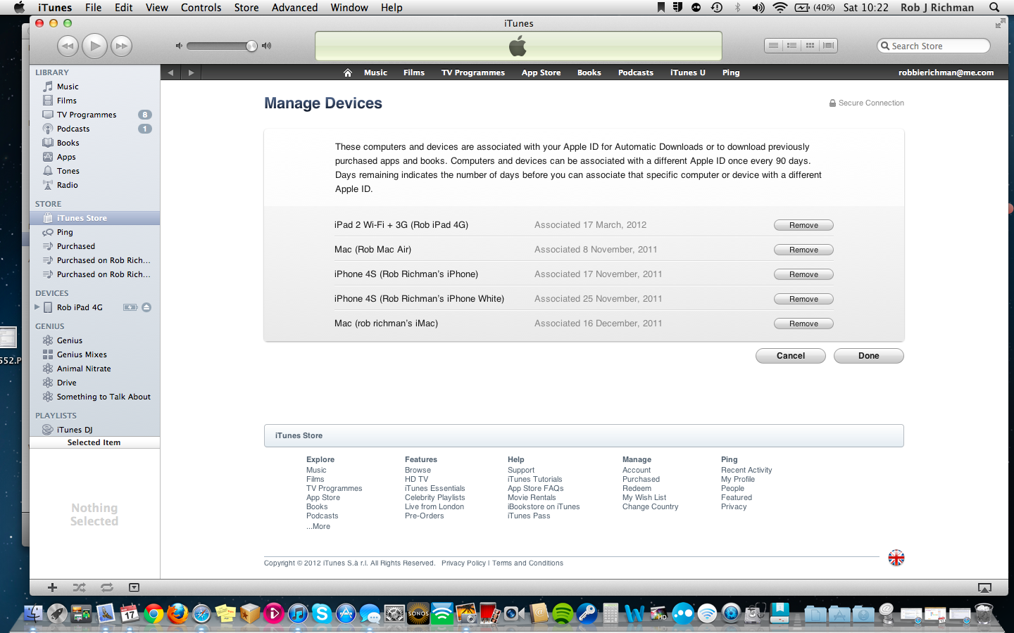Open iTunes Tutorials help link
Viewport: 1014px width, 633px height.
pos(534,479)
